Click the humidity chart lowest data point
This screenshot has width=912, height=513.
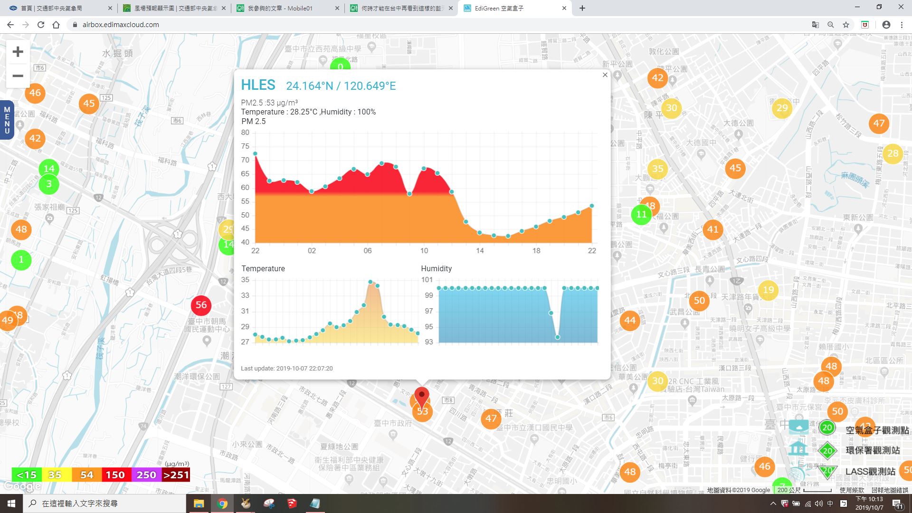point(558,337)
